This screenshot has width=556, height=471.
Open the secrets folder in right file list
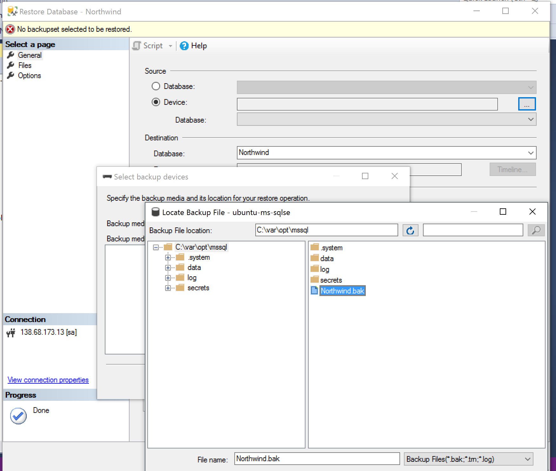point(331,280)
